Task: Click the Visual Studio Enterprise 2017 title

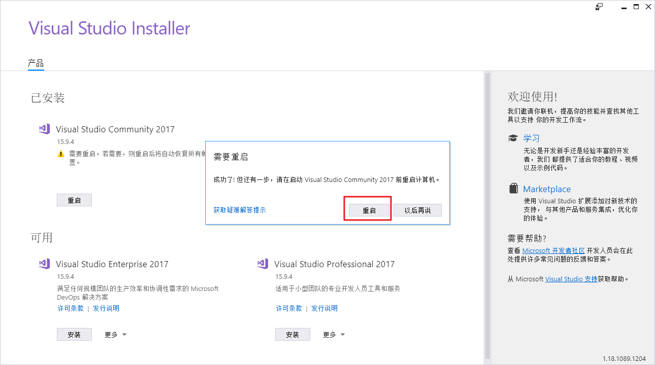Action: [112, 264]
